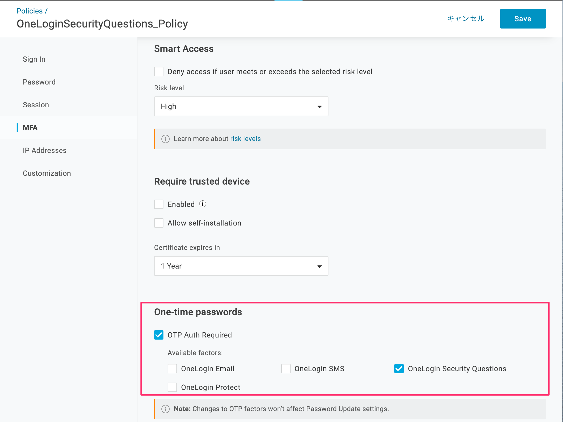Open the risk levels help link

point(245,139)
